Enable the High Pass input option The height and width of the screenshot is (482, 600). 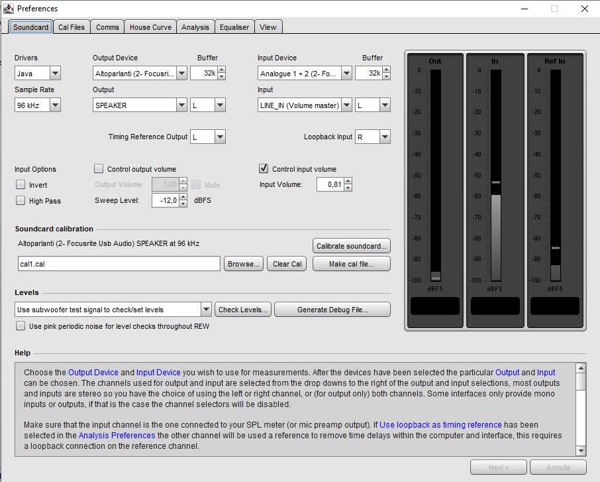[x=21, y=200]
